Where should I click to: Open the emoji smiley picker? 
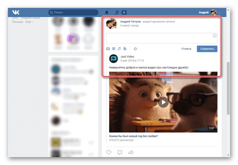tap(215, 36)
